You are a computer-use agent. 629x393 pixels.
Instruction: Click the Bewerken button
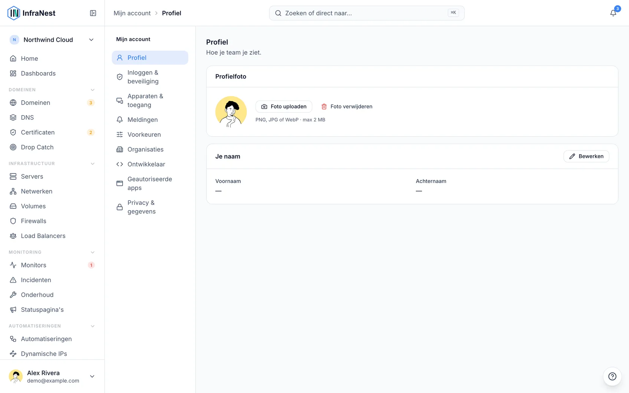[x=586, y=156]
